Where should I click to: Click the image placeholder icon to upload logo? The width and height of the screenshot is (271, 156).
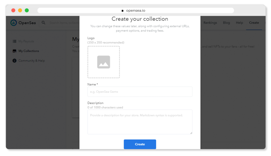pos(103,62)
